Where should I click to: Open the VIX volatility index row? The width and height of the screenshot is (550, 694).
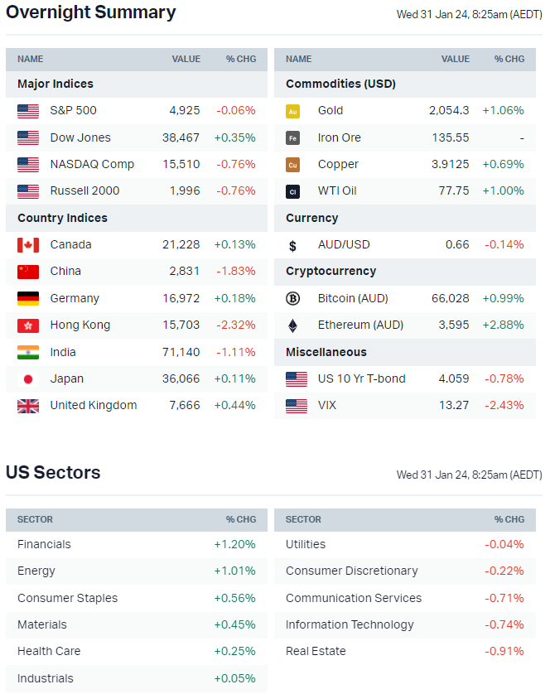tap(330, 406)
